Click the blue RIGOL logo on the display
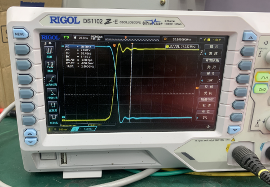This screenshot has width=270, height=187. click(x=50, y=37)
